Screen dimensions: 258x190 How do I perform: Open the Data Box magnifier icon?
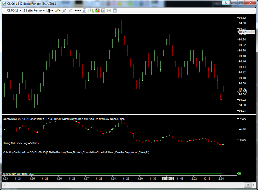(x=84, y=10)
